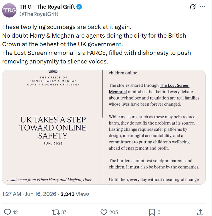Click the TRG profile avatar
Image resolution: width=212 pixels, height=216 pixels.
(9, 10)
